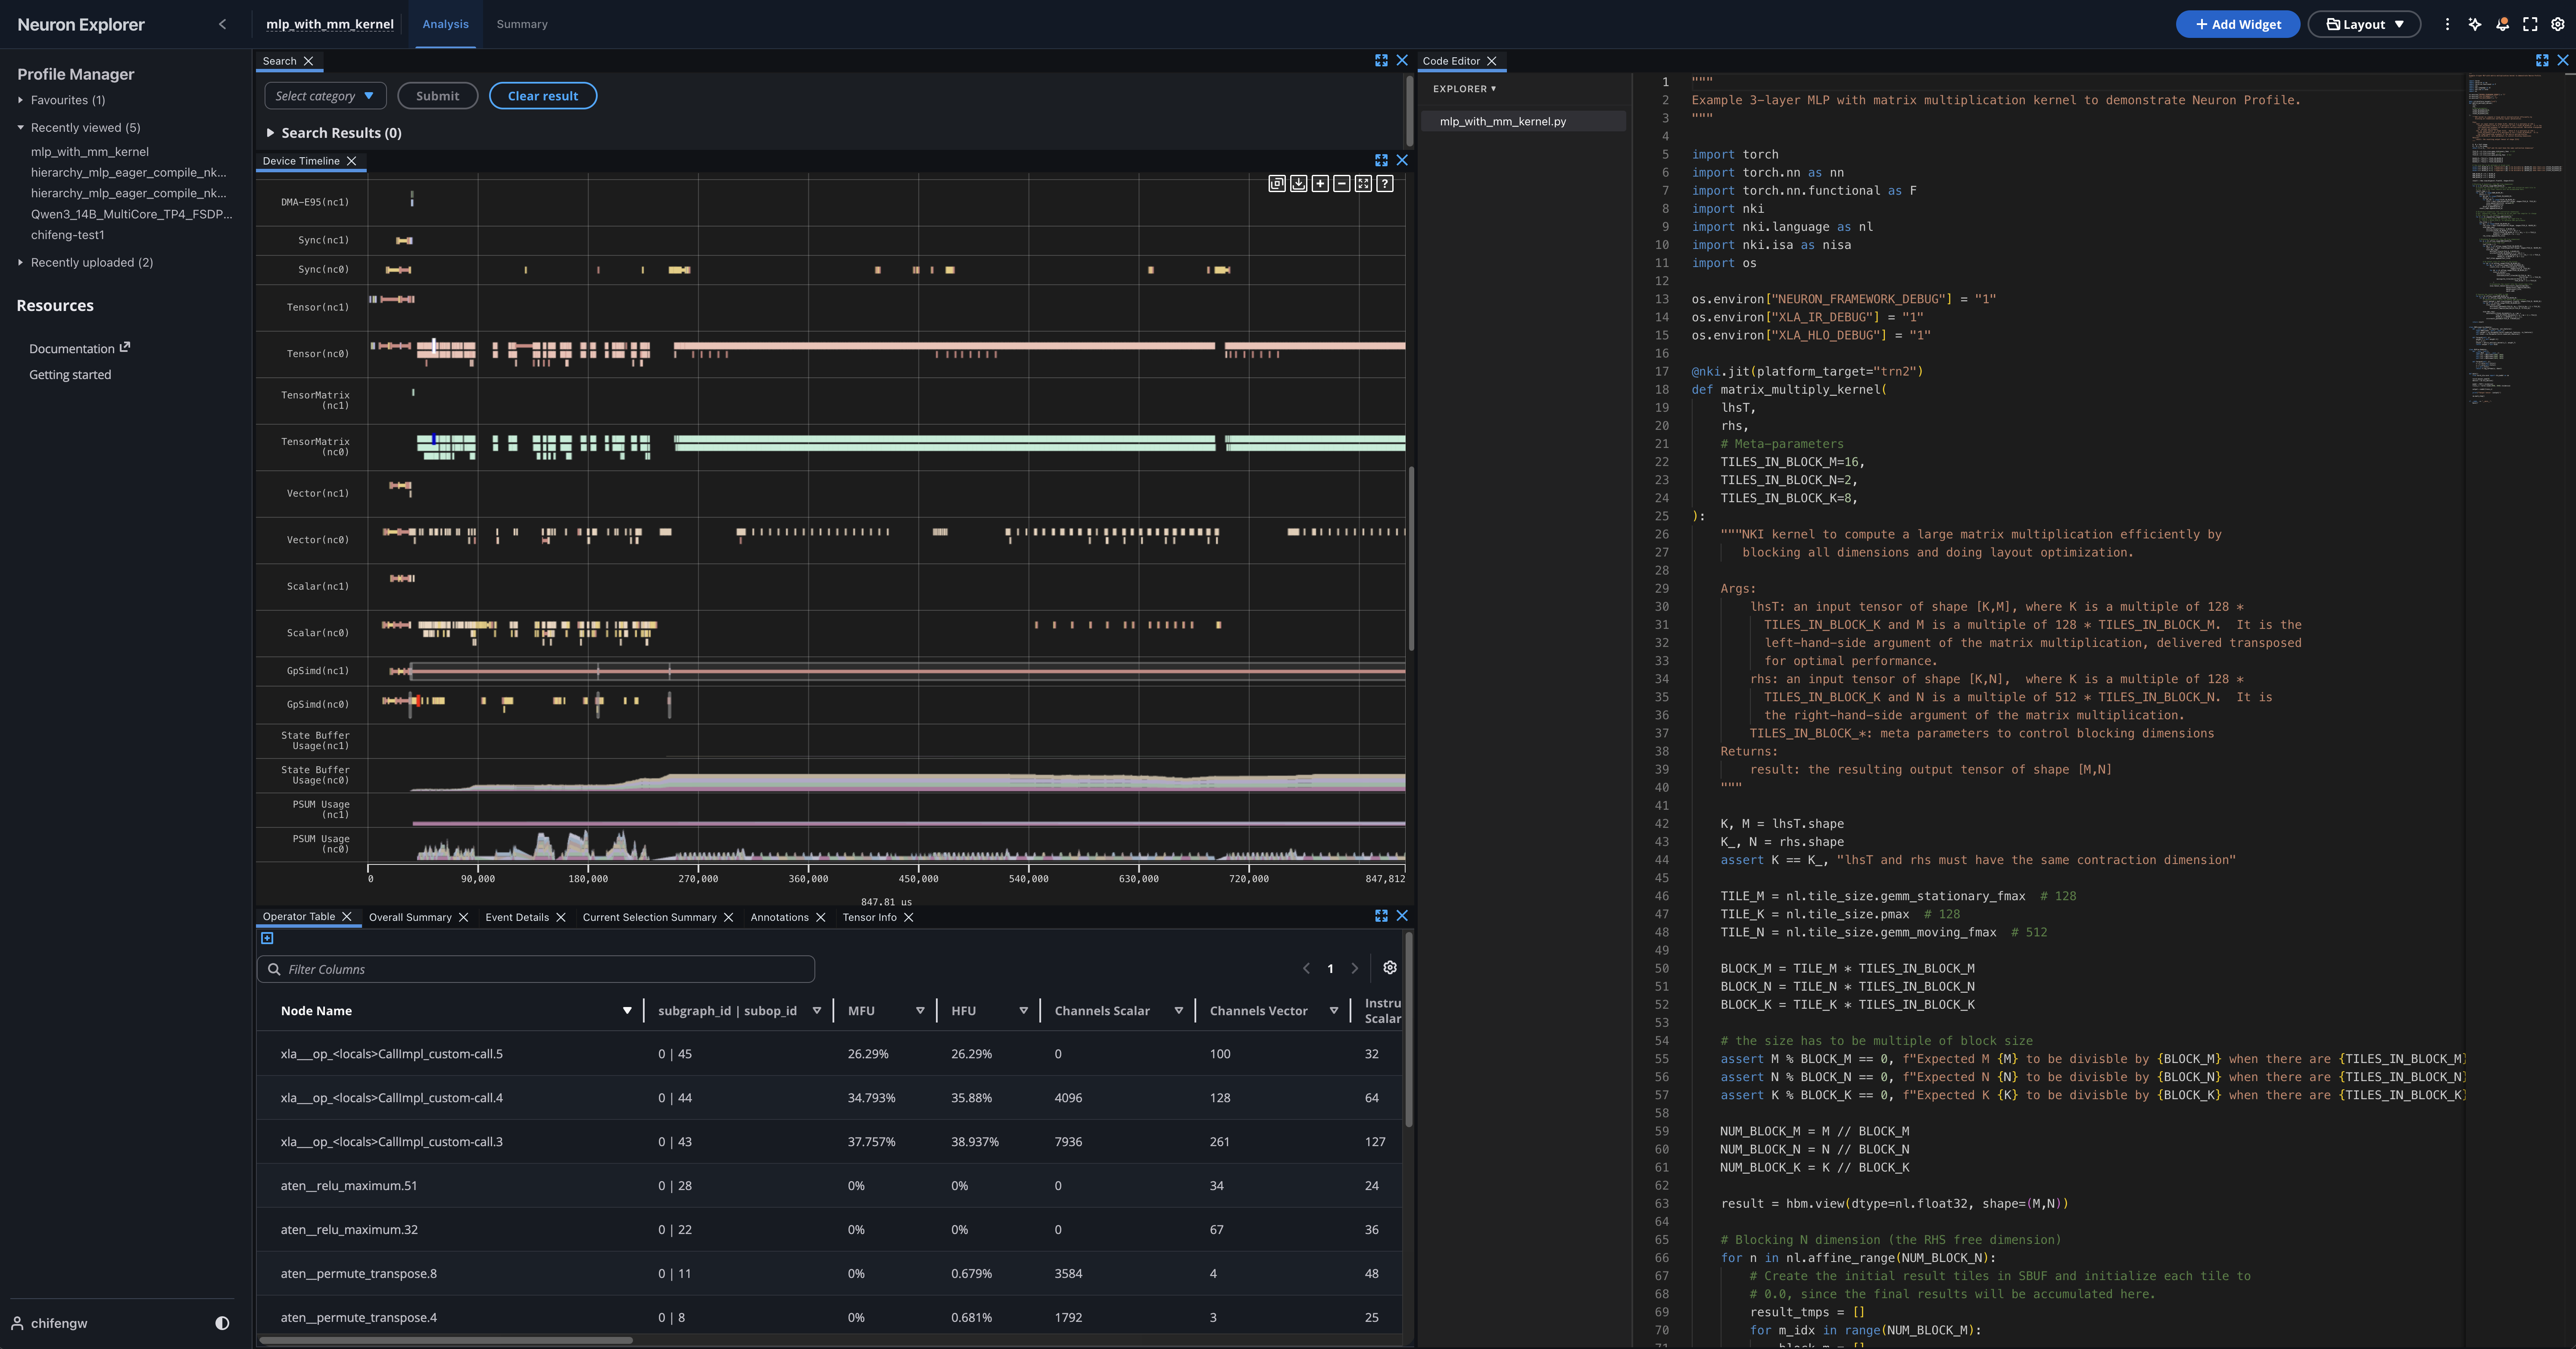Viewport: 2576px width, 1349px height.
Task: Open the Channels Scalar column filter arrow
Action: click(1179, 1010)
